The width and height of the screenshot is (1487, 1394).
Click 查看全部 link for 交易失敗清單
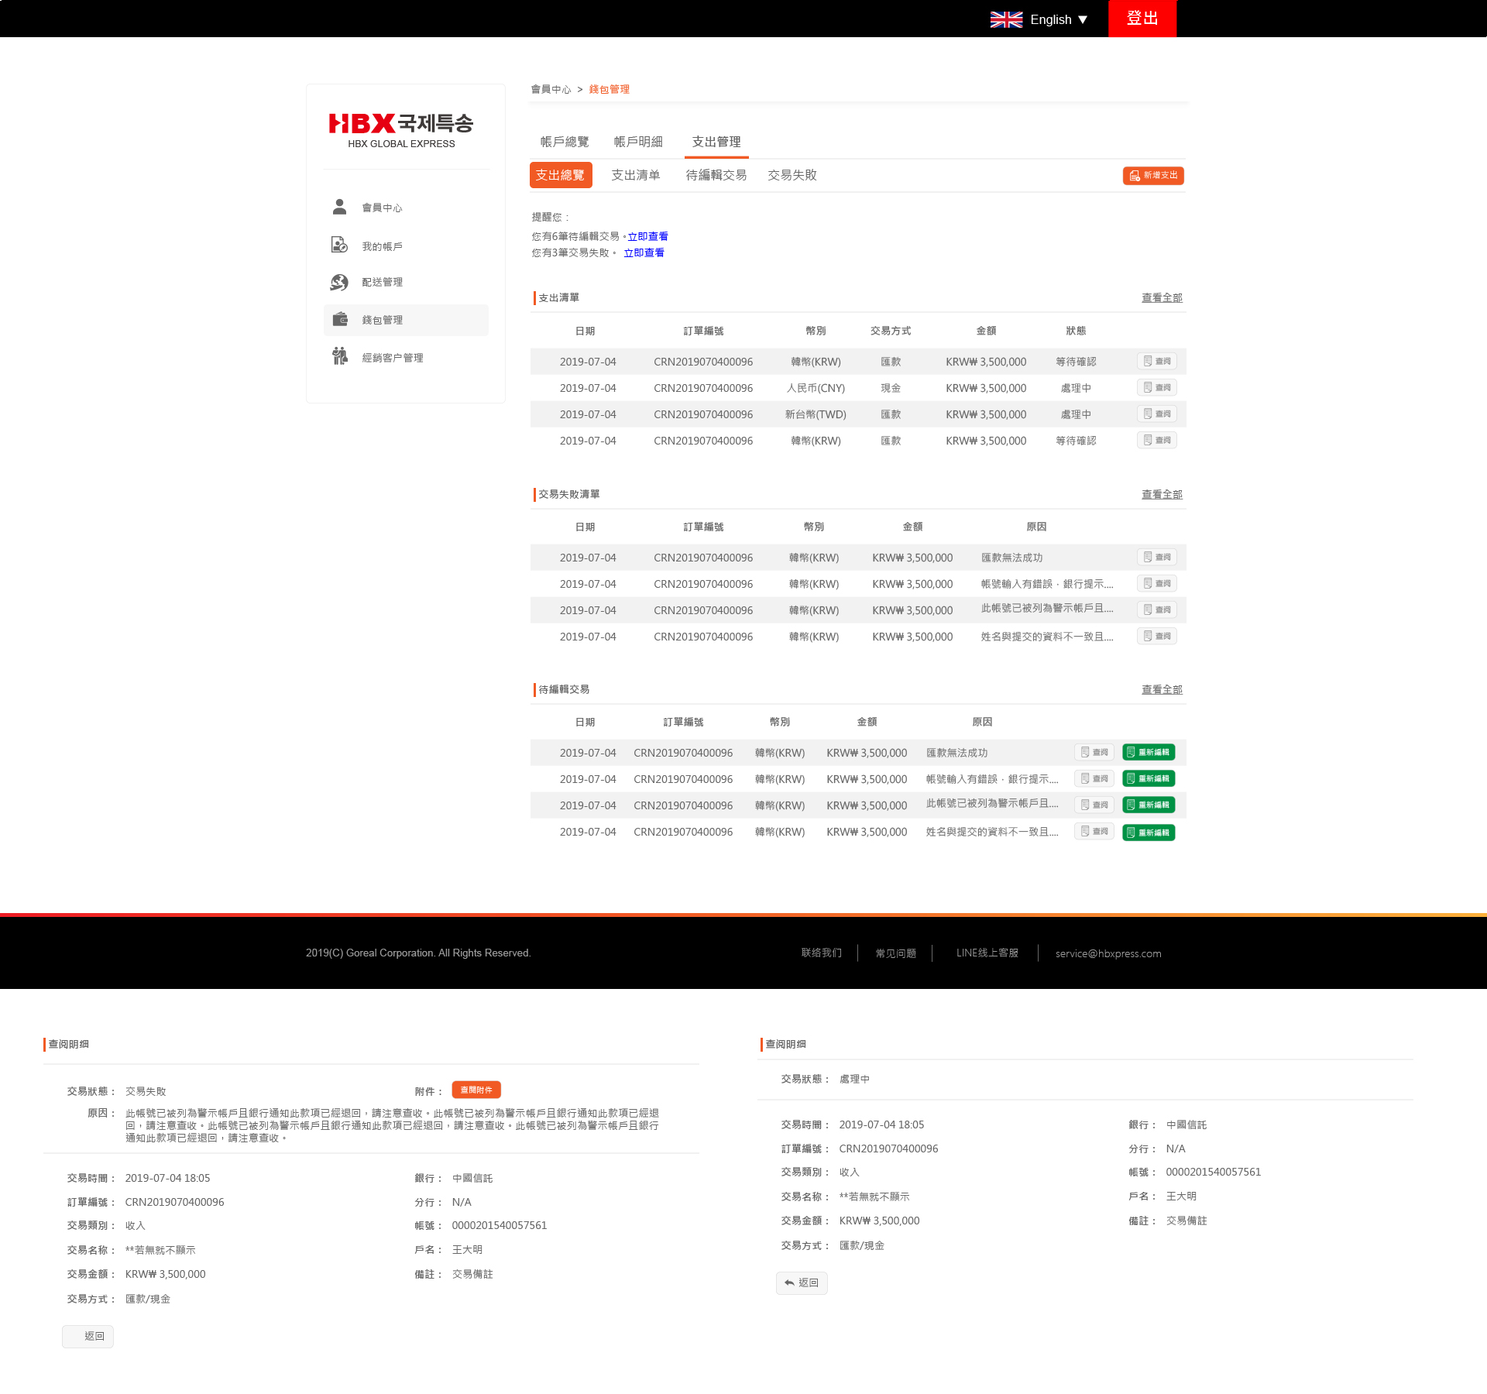[x=1161, y=494]
